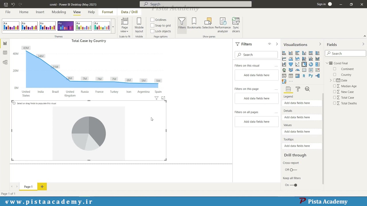Switch visual to donut chart
Viewport: 367px width, 206px height.
311,64
